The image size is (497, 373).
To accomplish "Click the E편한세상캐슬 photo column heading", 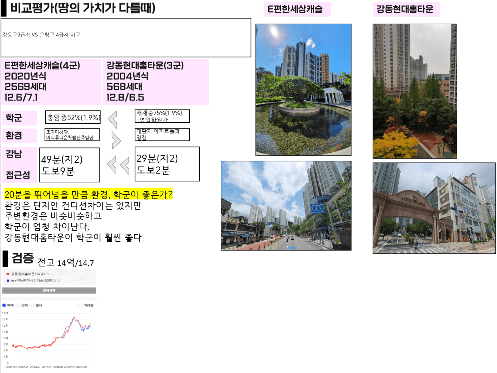I will click(x=297, y=9).
